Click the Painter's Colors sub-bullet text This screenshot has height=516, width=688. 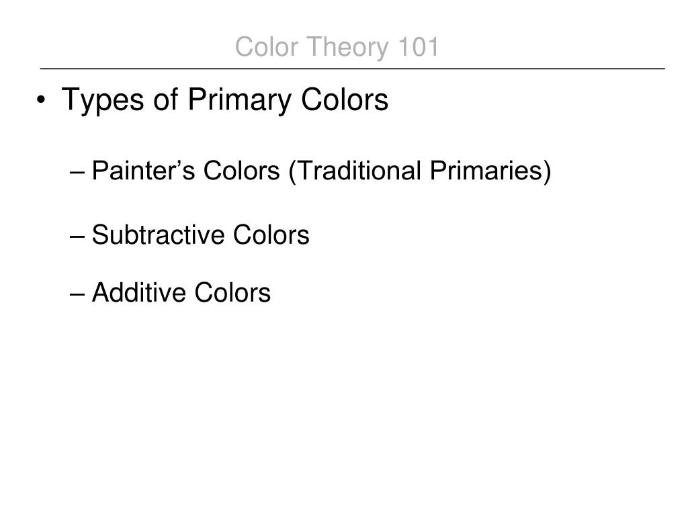[322, 171]
